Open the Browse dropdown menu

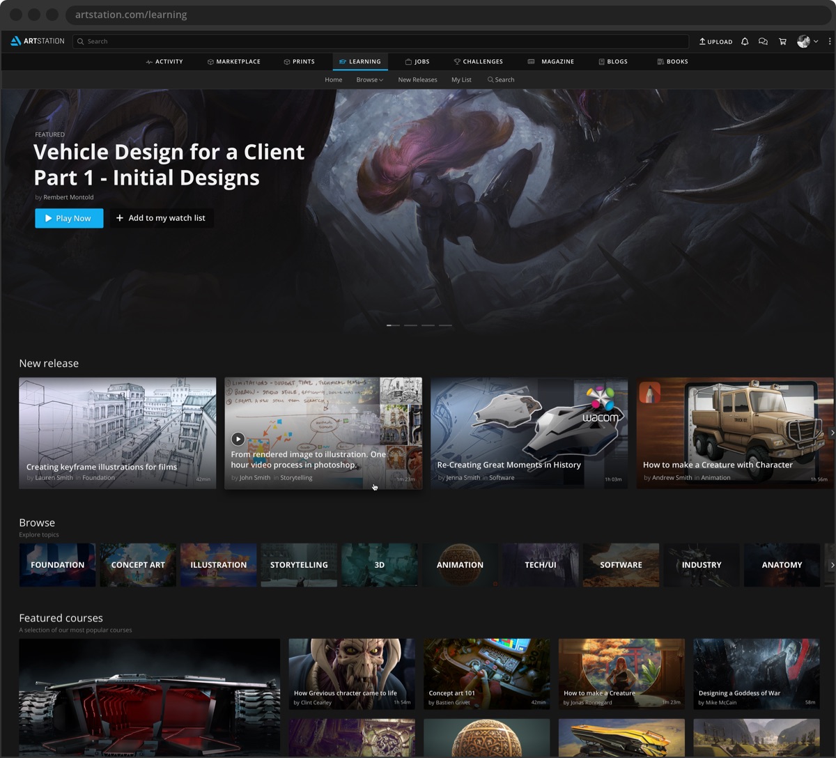coord(369,79)
